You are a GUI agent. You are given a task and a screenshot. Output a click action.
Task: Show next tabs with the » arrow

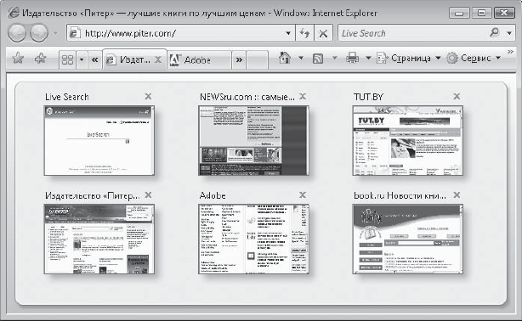click(239, 60)
